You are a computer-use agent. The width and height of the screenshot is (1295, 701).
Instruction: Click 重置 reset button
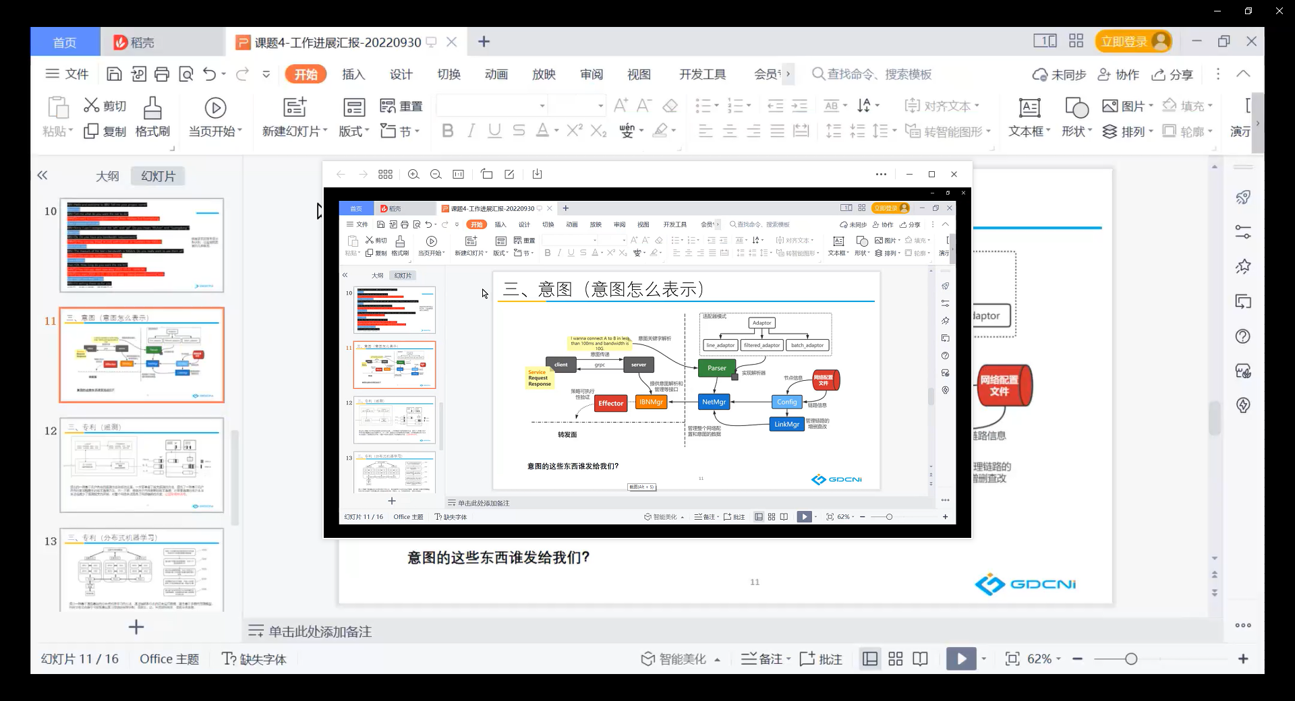click(x=401, y=106)
